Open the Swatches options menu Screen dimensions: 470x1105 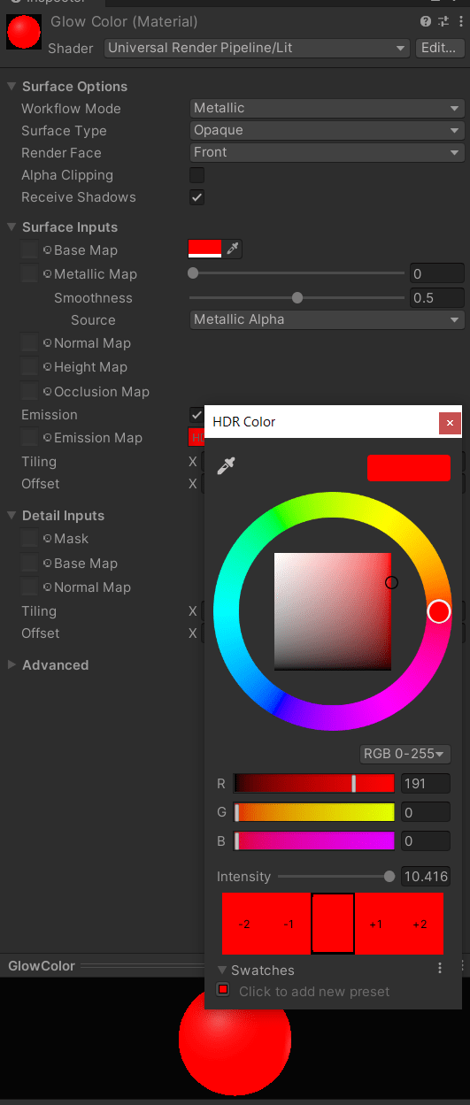[x=440, y=969]
